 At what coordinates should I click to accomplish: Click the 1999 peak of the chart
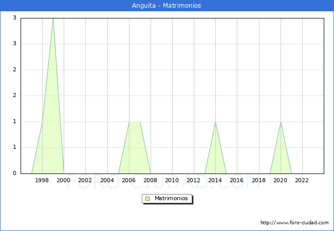[53, 18]
